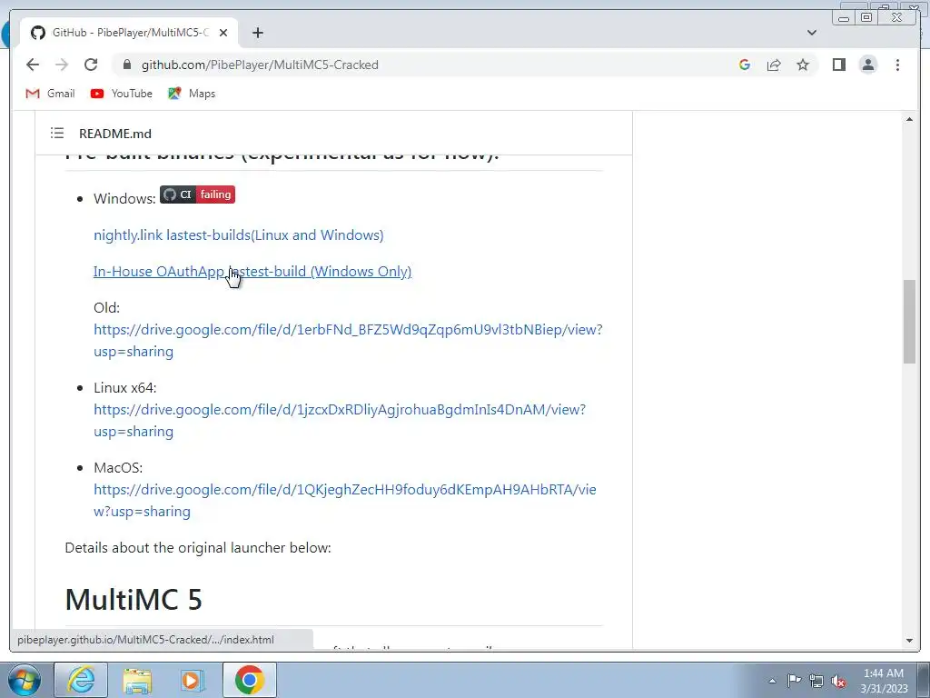This screenshot has width=930, height=698.
Task: Click the 'Linux x64:' list item label
Action: click(125, 387)
